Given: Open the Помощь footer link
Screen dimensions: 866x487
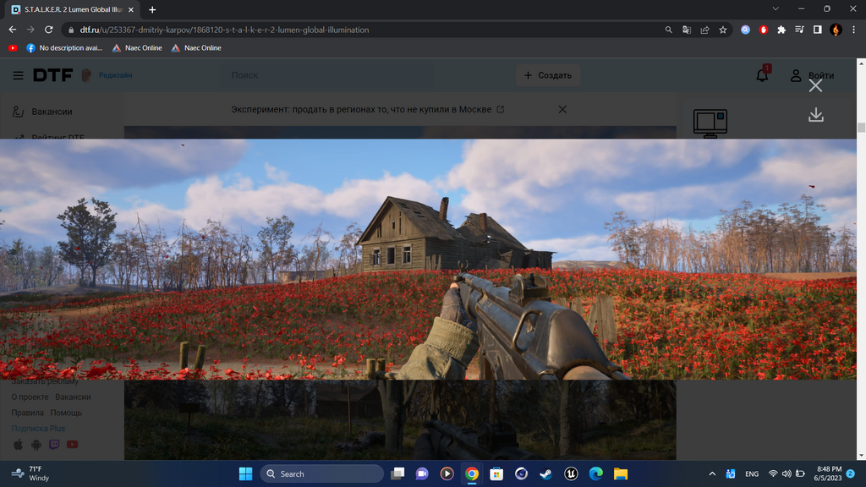Looking at the screenshot, I should pos(66,413).
